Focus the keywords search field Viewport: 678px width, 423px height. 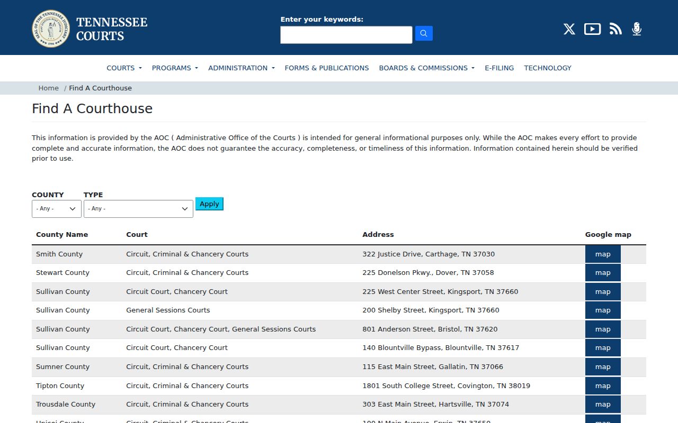346,35
